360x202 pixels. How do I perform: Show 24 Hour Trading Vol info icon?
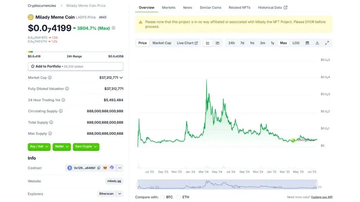click(x=63, y=100)
